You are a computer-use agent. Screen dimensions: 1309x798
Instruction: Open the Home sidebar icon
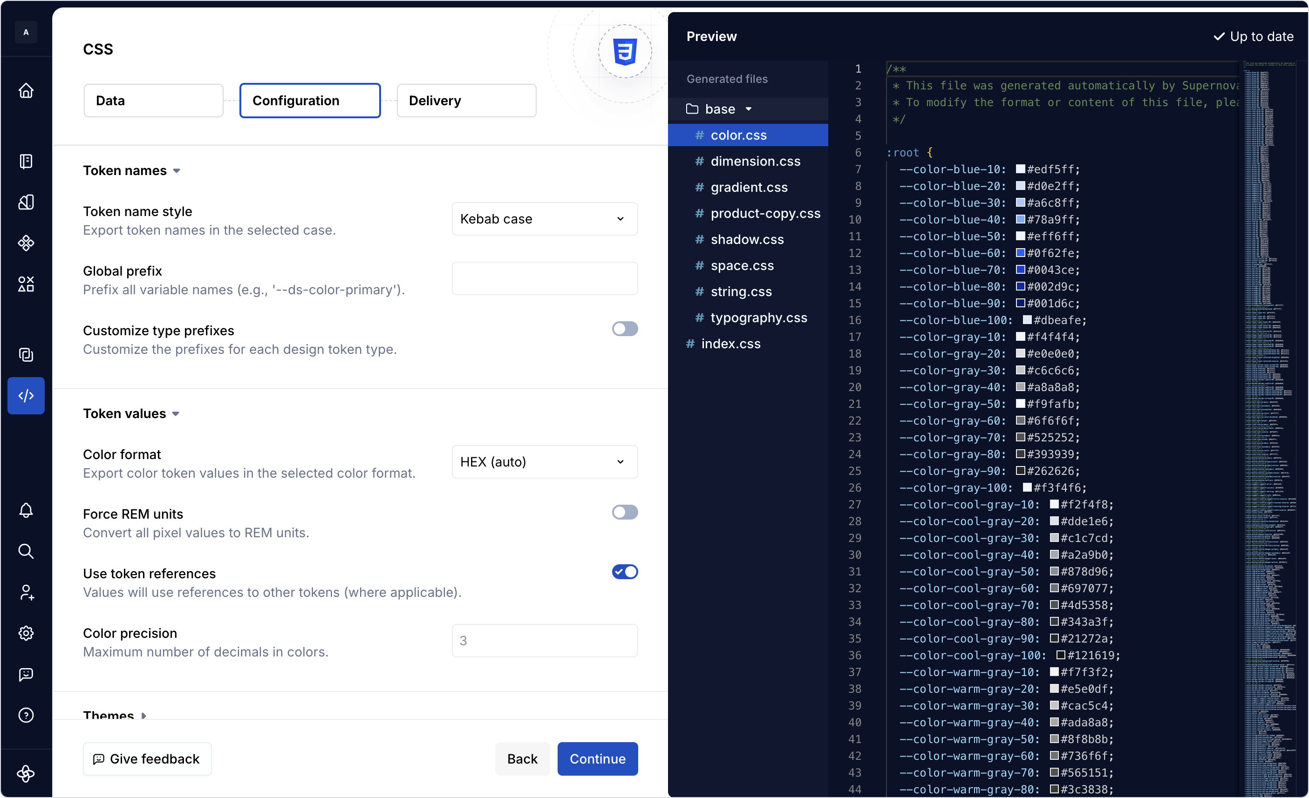pyautogui.click(x=26, y=90)
